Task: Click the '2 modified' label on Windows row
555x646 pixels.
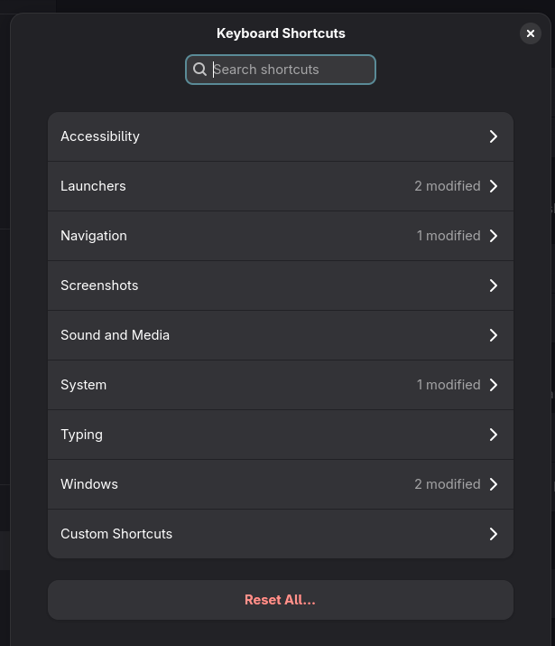Action: 448,484
